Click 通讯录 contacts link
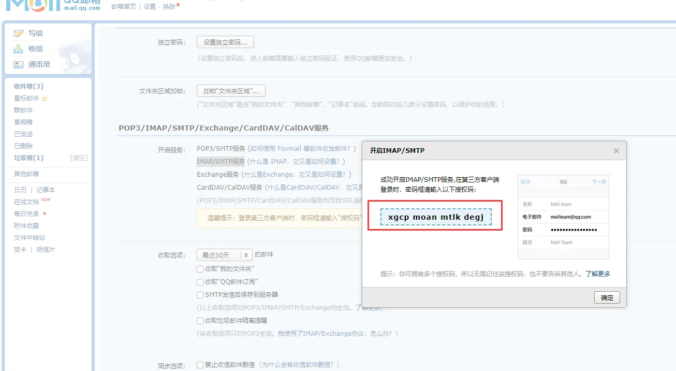The height and width of the screenshot is (371, 676). [x=39, y=64]
